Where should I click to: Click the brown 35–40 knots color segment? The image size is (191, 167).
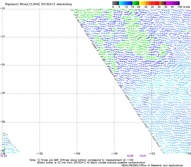(x=163, y=3)
